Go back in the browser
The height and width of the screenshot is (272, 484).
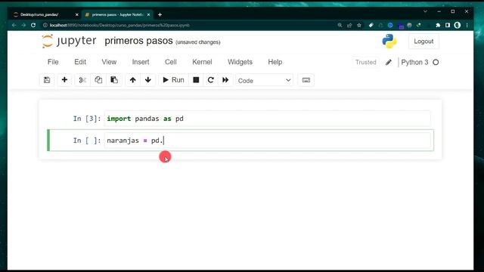click(14, 25)
